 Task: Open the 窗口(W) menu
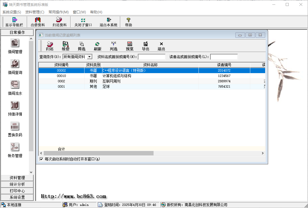pyautogui.click(x=79, y=12)
